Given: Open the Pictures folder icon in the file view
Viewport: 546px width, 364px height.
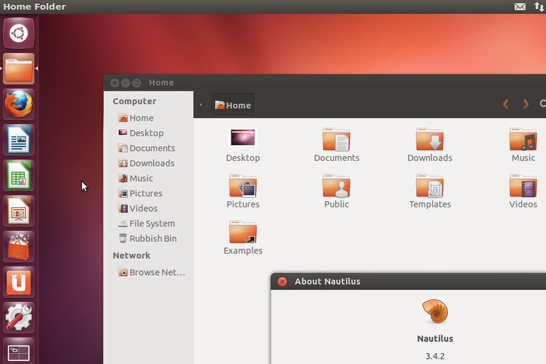Looking at the screenshot, I should (243, 186).
